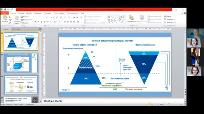
Task: Select the triangle shape in shapes gallery
Action: pos(109,20)
